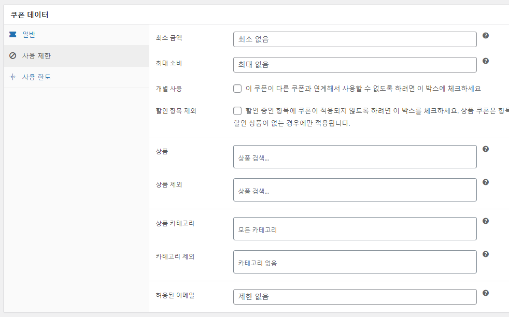
Task: Open the 일반 tab
Action: click(x=76, y=35)
